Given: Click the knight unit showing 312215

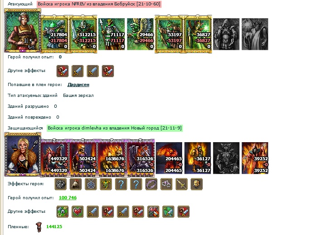Looking at the screenshot, I should tap(83, 34).
